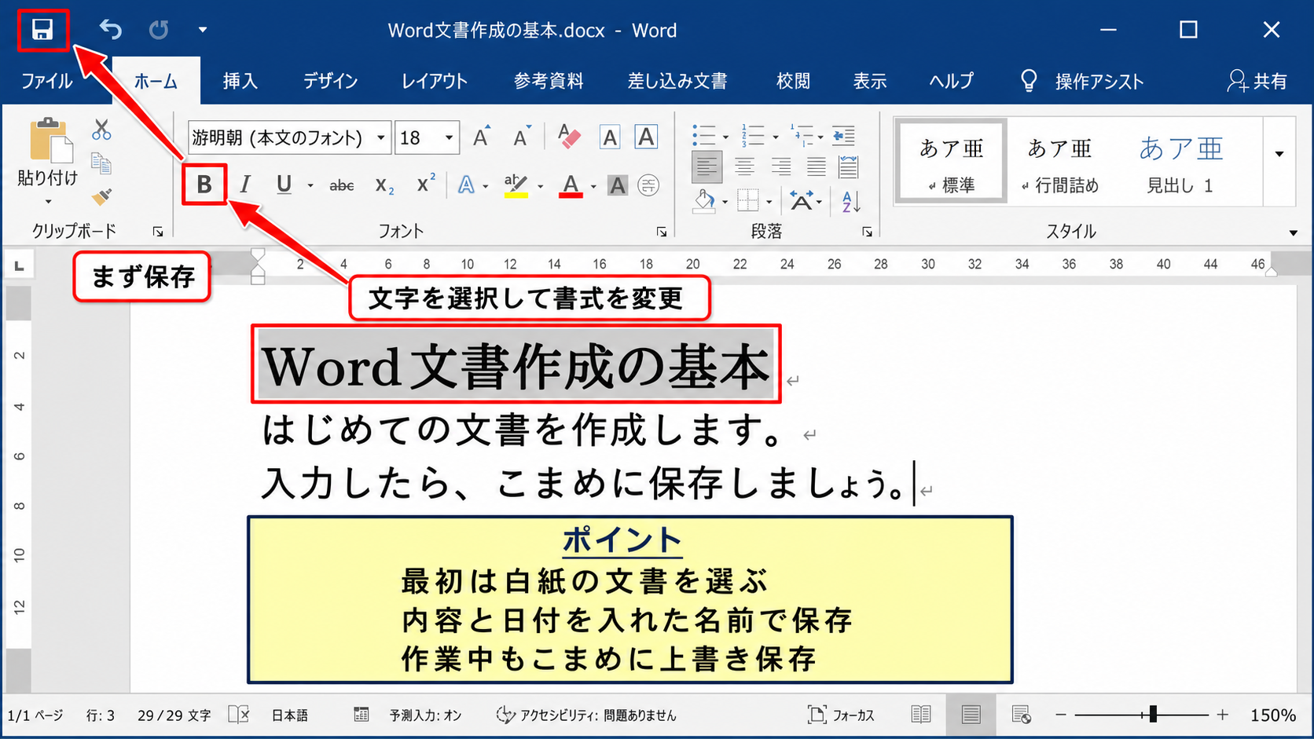Open Quick Access Toolbar customize arrow
The image size is (1314, 739).
202,30
